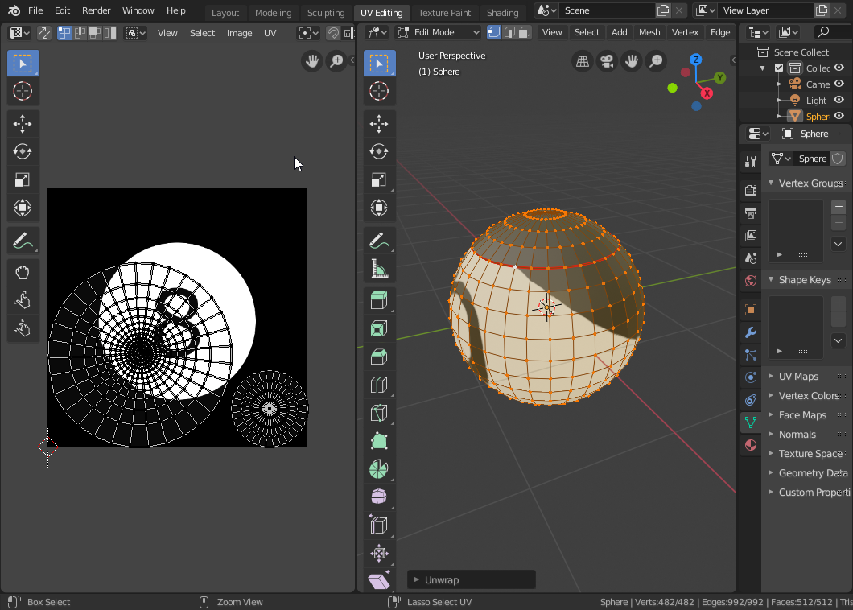Expand the Normals panel

tap(771, 434)
